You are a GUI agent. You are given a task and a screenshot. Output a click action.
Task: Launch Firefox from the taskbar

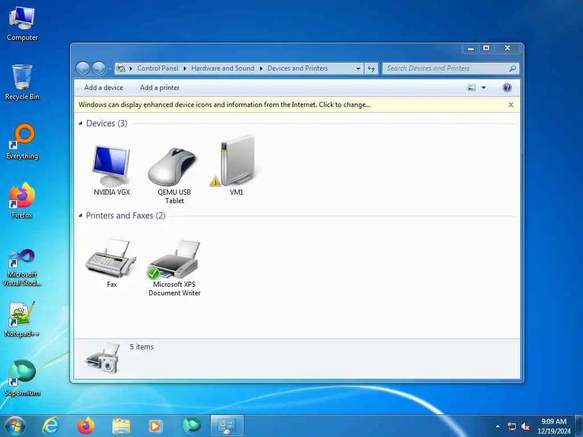click(x=86, y=426)
